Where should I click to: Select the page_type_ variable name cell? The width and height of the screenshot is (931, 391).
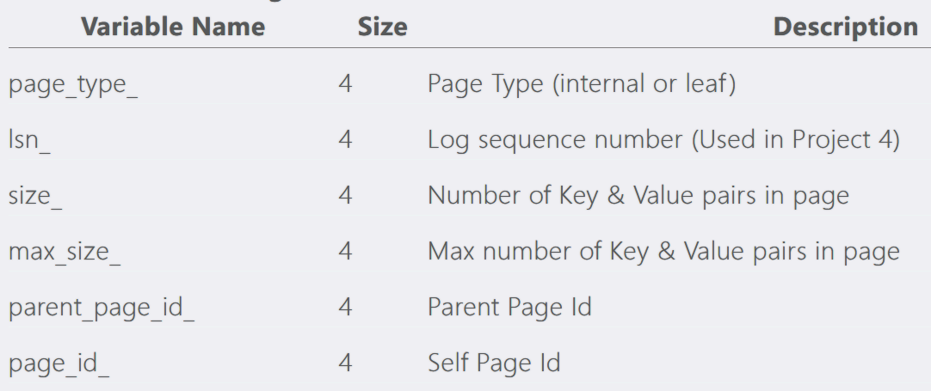[73, 85]
